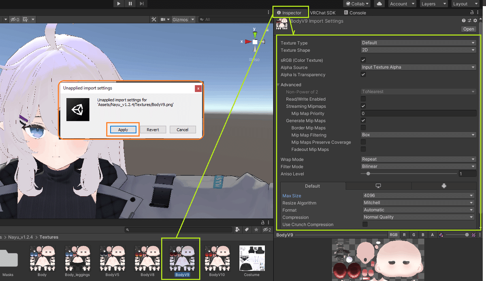Select the Android platform tab icon
This screenshot has height=281, width=486.
tap(444, 186)
